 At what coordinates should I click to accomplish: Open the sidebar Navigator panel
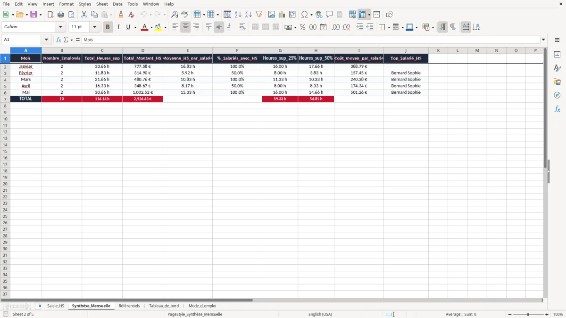(x=557, y=95)
